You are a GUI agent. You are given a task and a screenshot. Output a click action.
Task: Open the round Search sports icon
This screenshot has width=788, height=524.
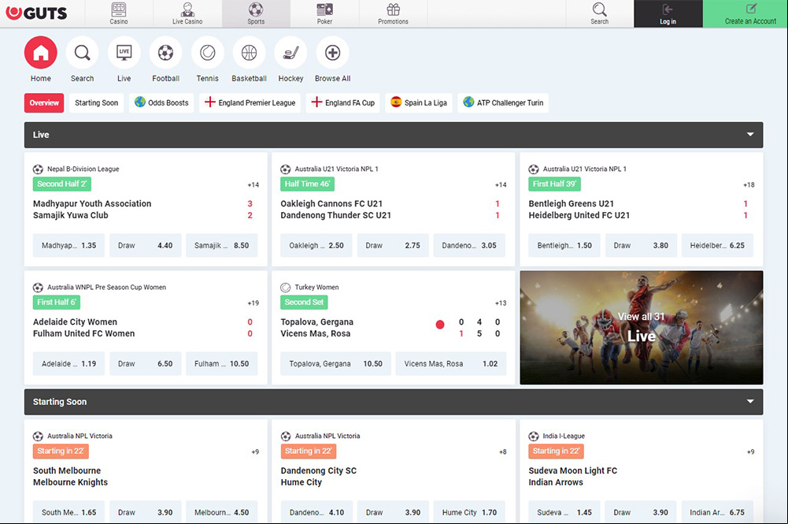83,52
